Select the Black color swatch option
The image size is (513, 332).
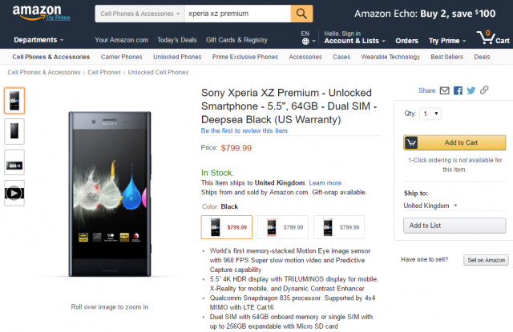pos(227,227)
